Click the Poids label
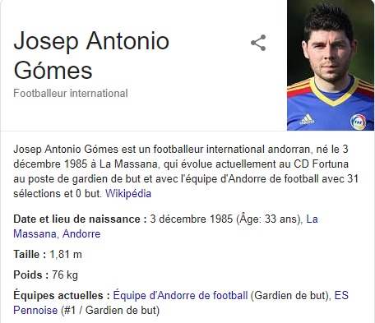Image resolution: width=375 pixels, height=323 pixels. point(31,275)
